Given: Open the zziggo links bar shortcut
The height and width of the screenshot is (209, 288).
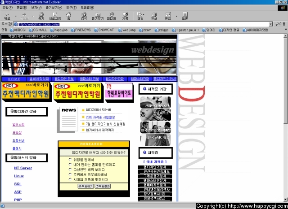Looking at the screenshot, I should [162, 30].
